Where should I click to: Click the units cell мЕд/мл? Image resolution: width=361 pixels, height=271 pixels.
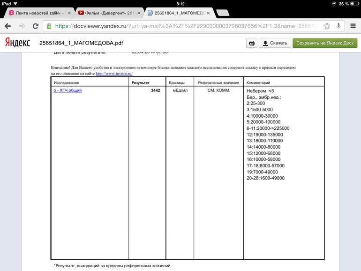click(x=180, y=90)
